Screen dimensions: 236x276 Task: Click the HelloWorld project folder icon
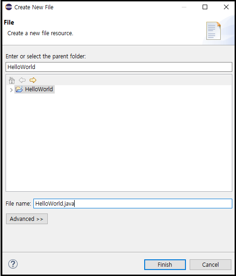[x=19, y=89]
